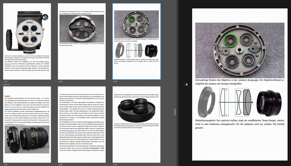Click the filter-mounted optics photo on page 1095
291x166 pixels.
(x=137, y=110)
